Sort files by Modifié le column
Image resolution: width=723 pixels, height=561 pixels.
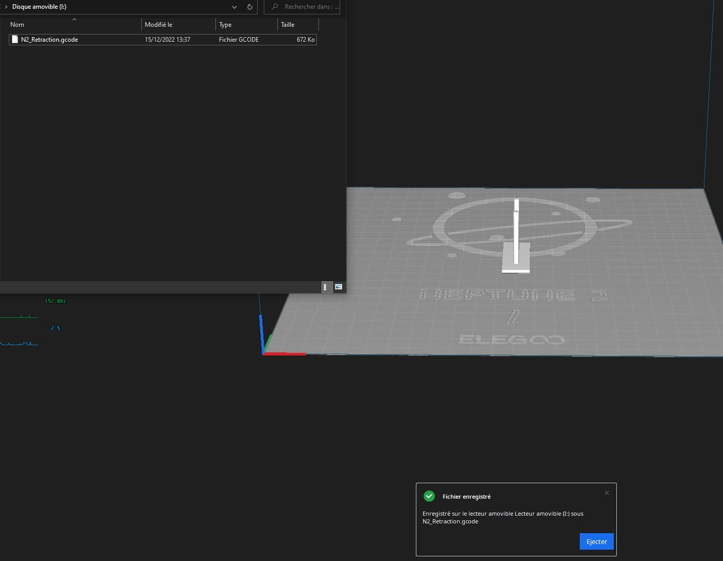(x=178, y=25)
